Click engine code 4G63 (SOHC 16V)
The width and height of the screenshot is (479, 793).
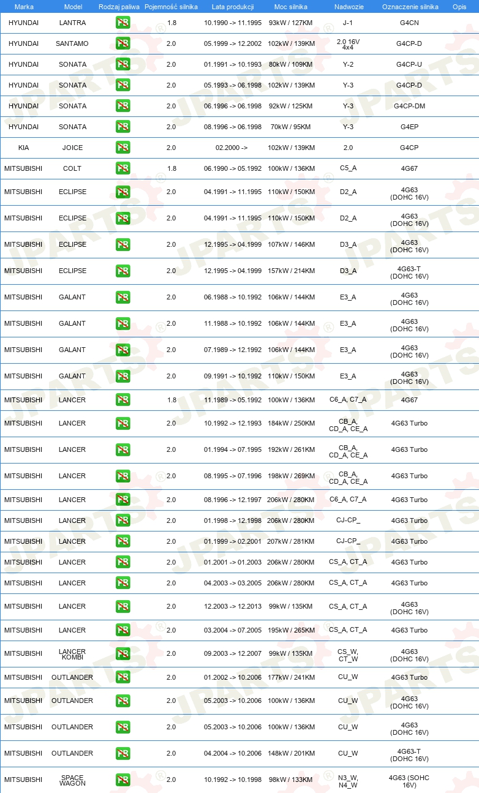409,780
